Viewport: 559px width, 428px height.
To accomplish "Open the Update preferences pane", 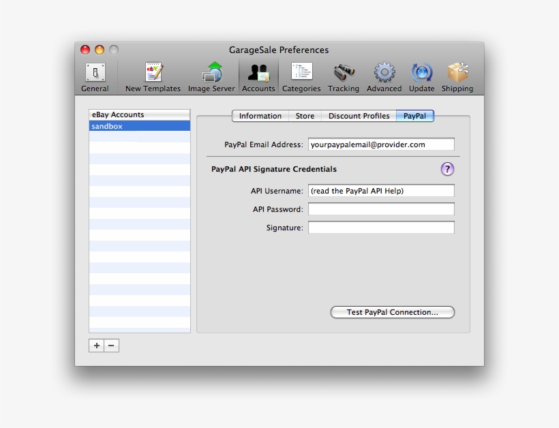I will [421, 77].
